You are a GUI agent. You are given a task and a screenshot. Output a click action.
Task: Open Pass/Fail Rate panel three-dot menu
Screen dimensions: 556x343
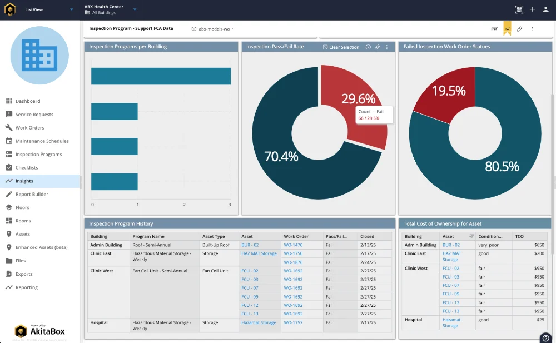(x=387, y=47)
